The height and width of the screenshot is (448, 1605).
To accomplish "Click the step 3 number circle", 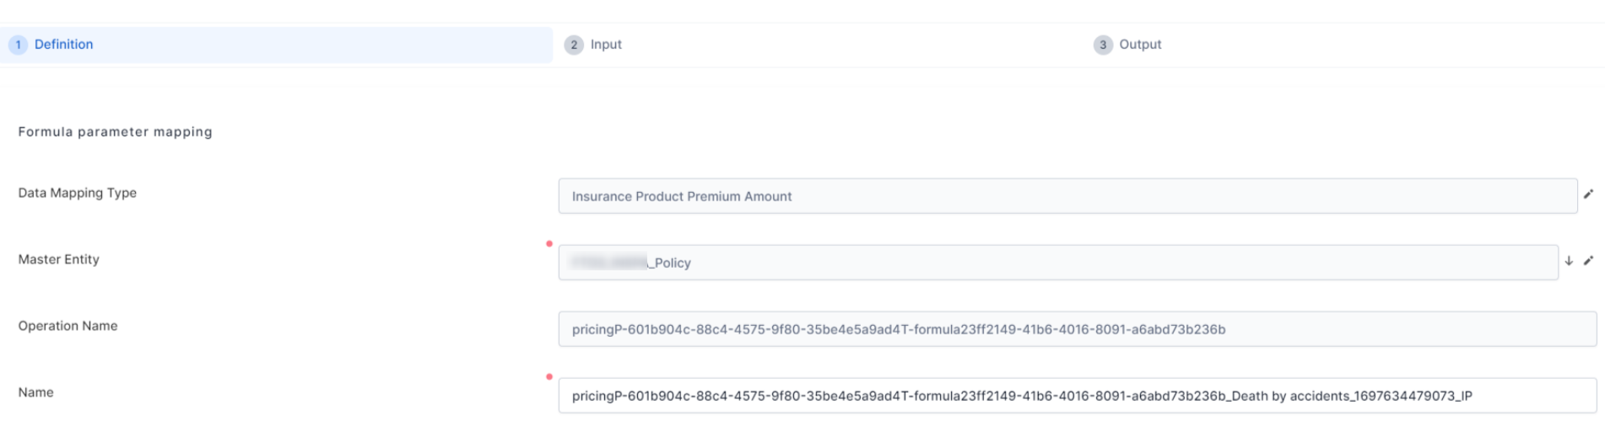I will [x=1103, y=45].
